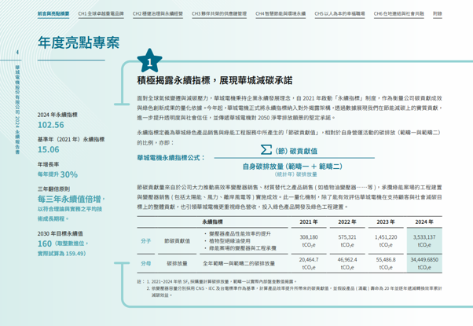Select the 20,464.7 tCO₂e cell
473x326 pixels.
coord(309,263)
